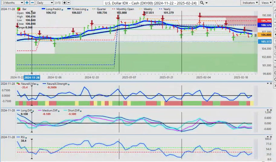Expand the symbol dropdown arrow after the search icon
This screenshot has height=162, width=276.
(206, 3)
